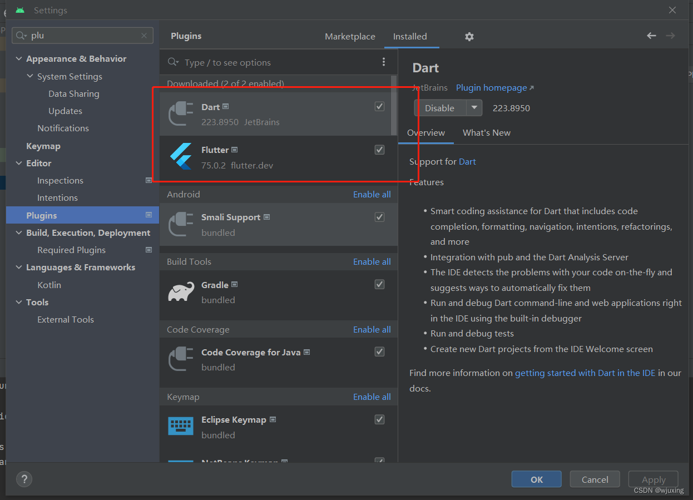
Task: Toggle Code Coverage for Java checkbox
Action: (x=379, y=352)
